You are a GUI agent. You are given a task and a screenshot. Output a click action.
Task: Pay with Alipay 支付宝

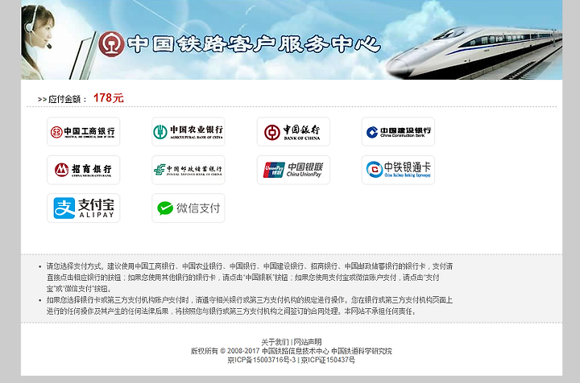[83, 208]
